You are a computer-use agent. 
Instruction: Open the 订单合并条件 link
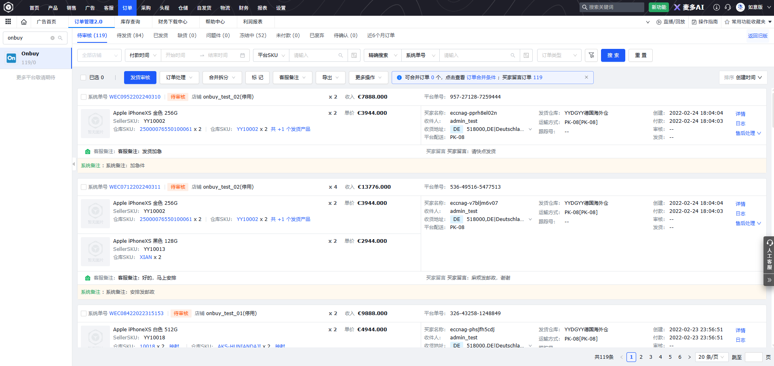coord(481,78)
